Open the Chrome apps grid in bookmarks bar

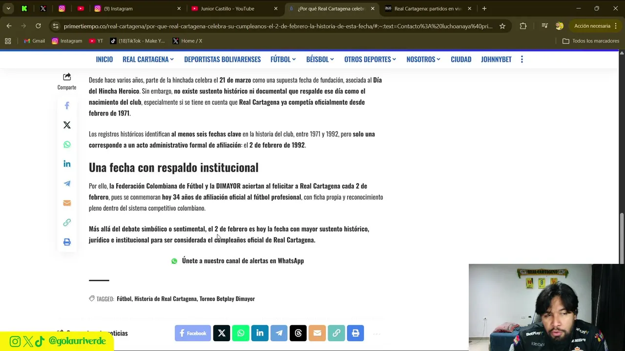8,41
